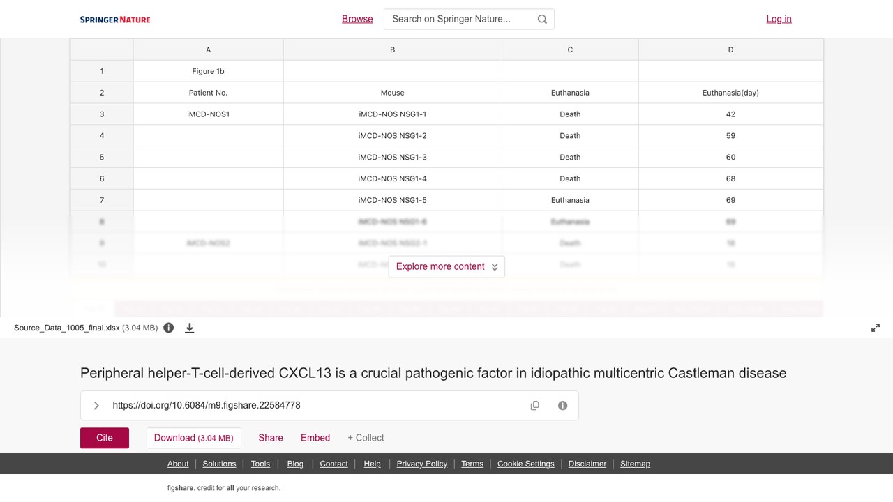This screenshot has width=893, height=502.
Task: Toggle fullscreen preview icon
Action: coord(876,328)
